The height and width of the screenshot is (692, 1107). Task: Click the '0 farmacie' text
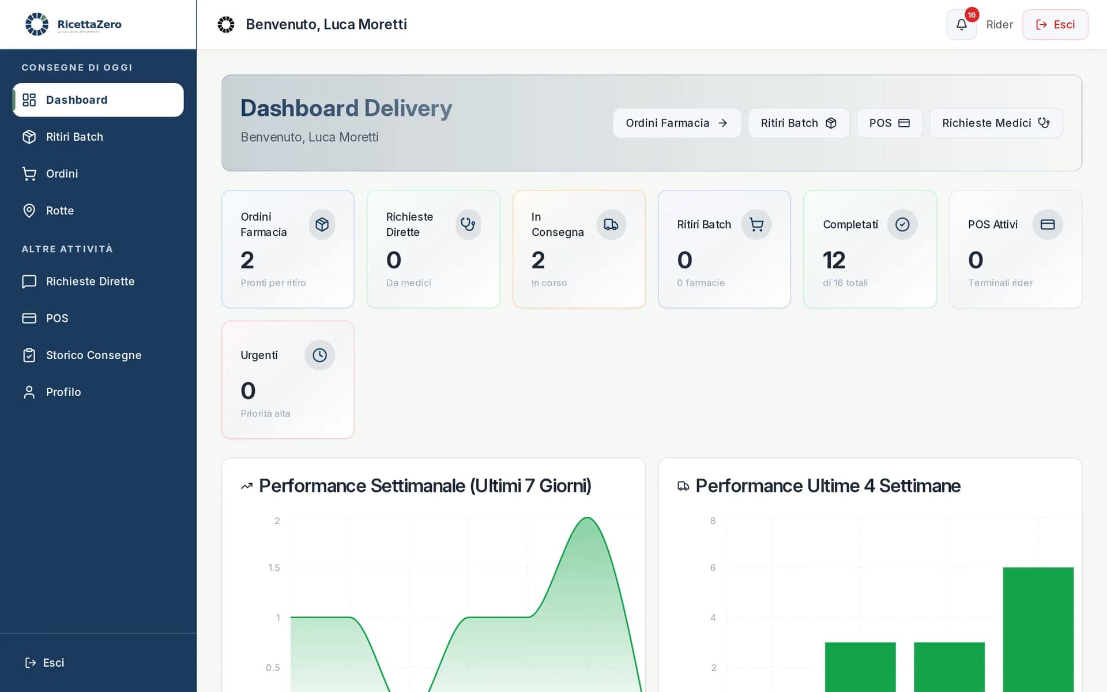pyautogui.click(x=701, y=283)
